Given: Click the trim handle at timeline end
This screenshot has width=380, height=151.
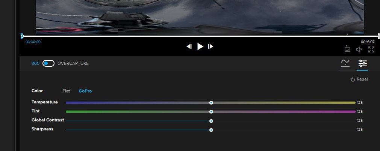Looking at the screenshot, I should [378, 36].
